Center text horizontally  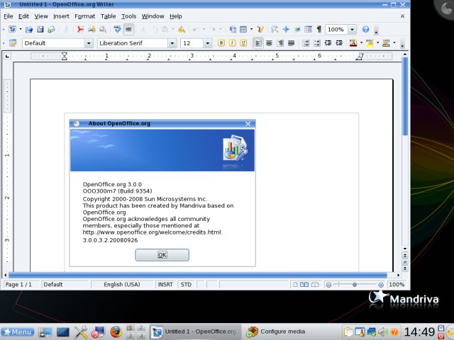point(269,43)
